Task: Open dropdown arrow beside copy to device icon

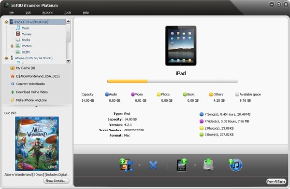Action: point(195,165)
